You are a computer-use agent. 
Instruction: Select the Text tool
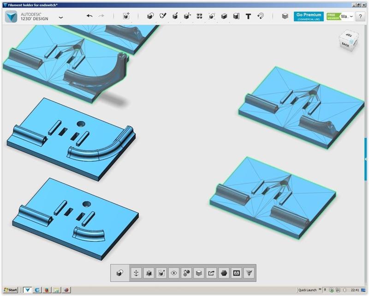tap(248, 16)
